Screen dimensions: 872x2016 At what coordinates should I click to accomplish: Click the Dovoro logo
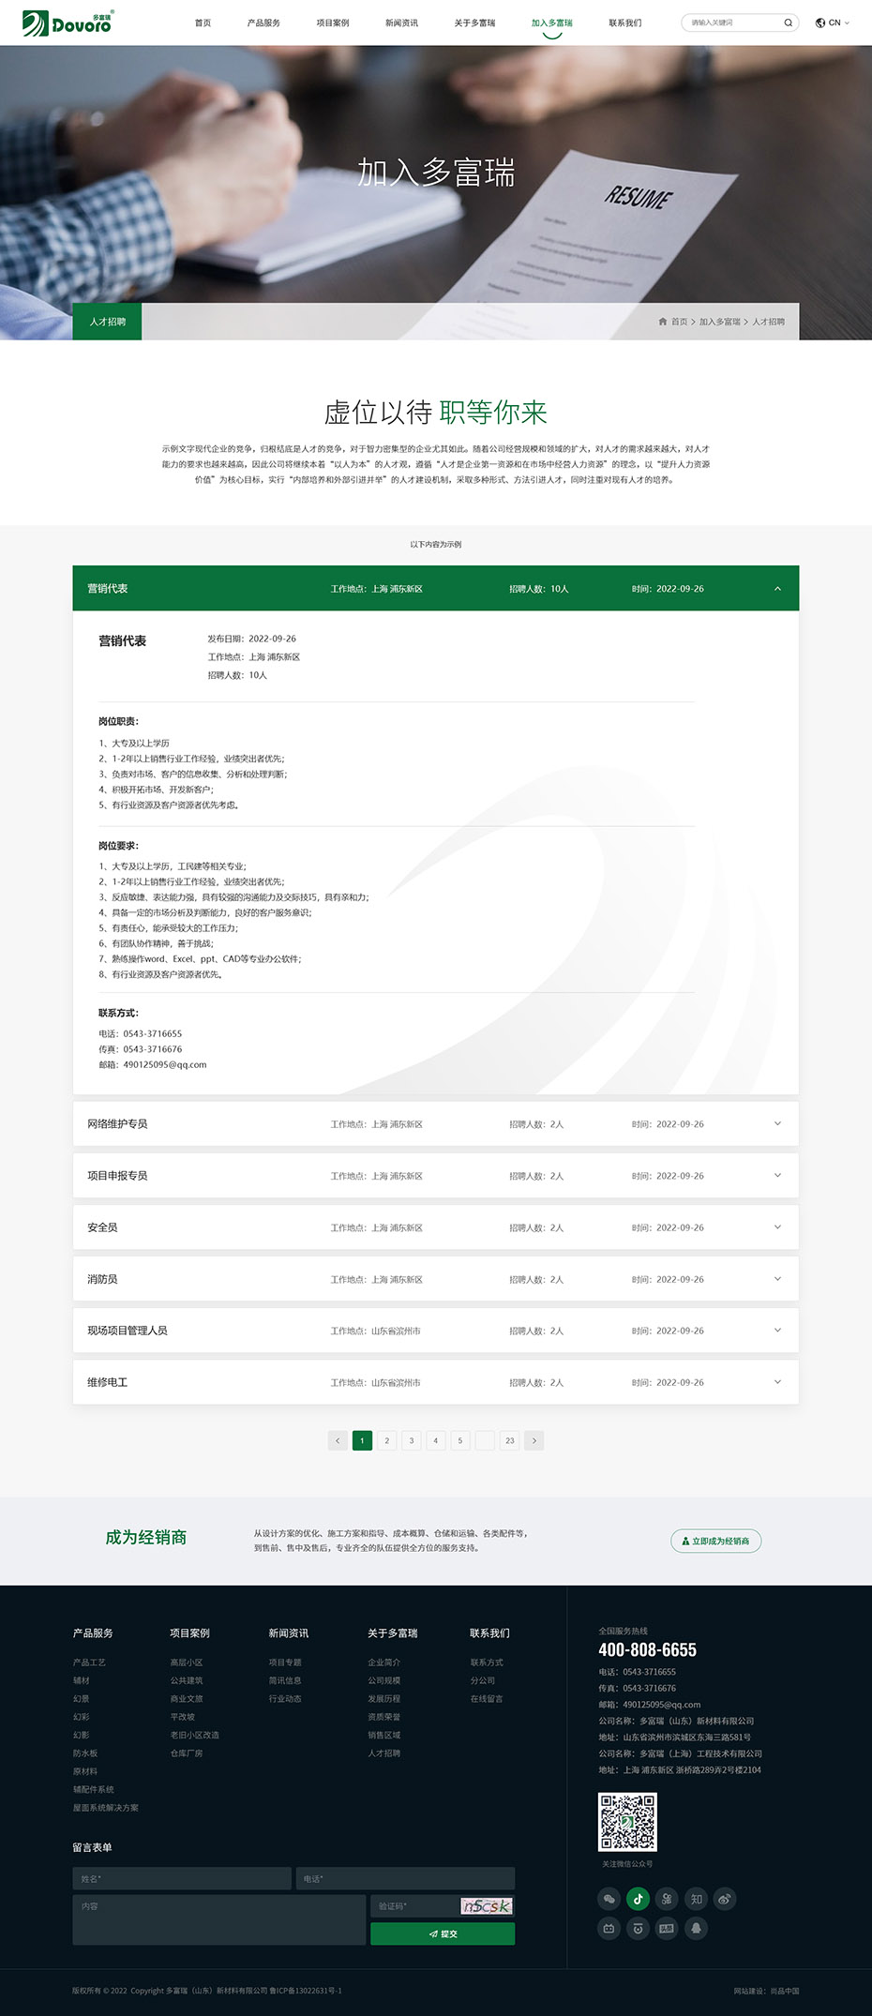(x=67, y=23)
